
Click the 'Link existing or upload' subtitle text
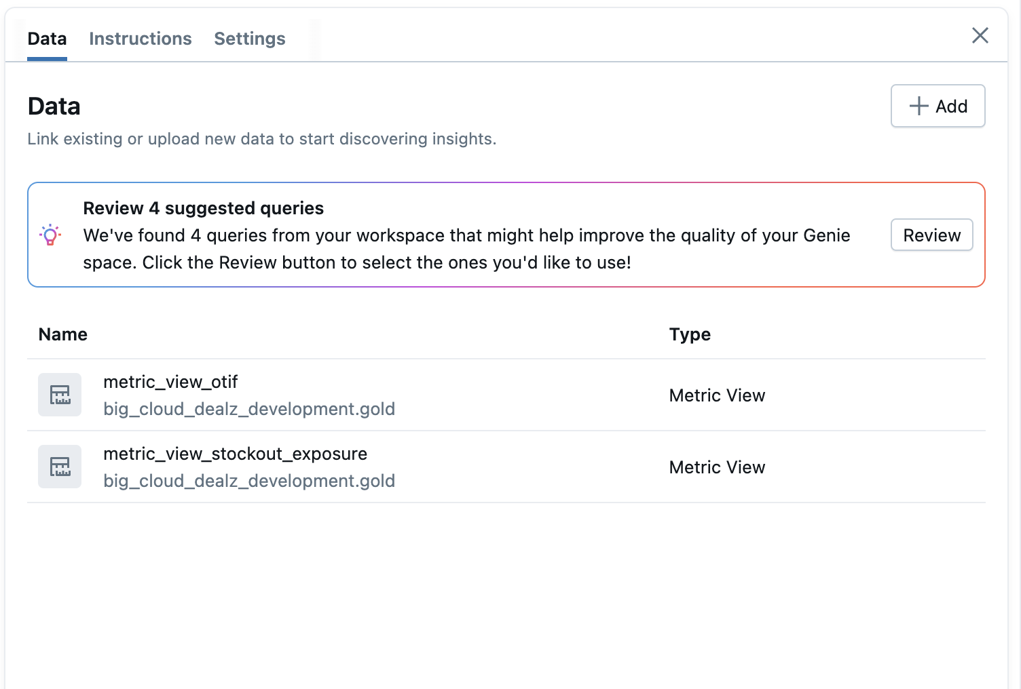(262, 139)
